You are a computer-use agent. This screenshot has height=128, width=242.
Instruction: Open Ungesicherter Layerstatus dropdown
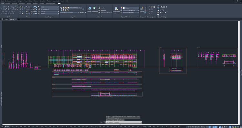pos(70,13)
